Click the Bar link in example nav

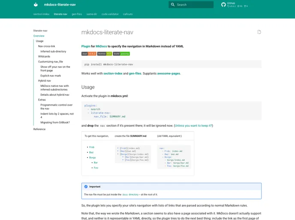tap(96, 162)
